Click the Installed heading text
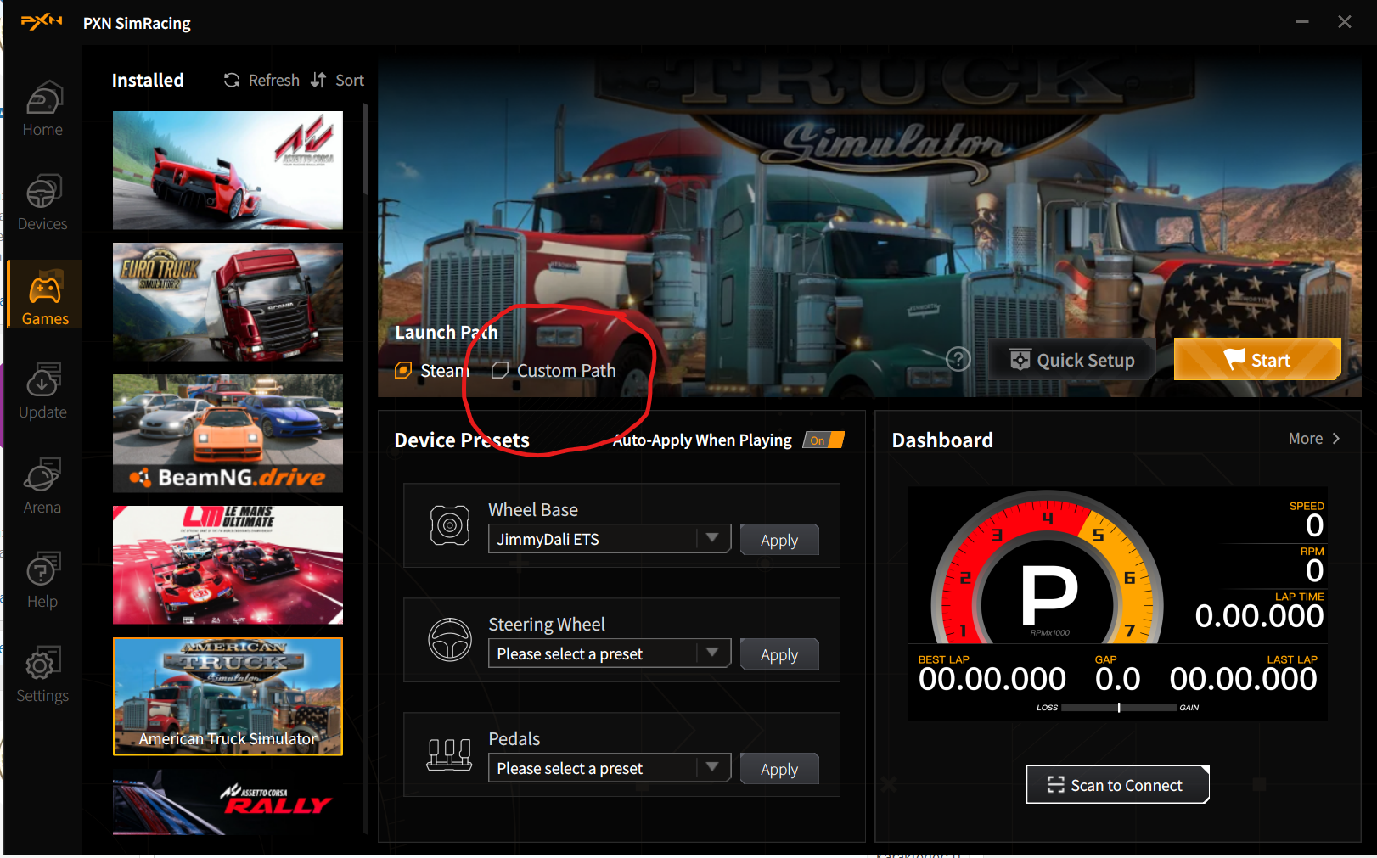Screen dimensions: 1377x858 pyautogui.click(x=148, y=80)
